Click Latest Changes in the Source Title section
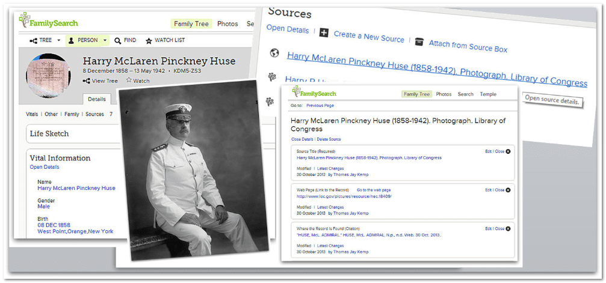The image size is (606, 283). [330, 168]
